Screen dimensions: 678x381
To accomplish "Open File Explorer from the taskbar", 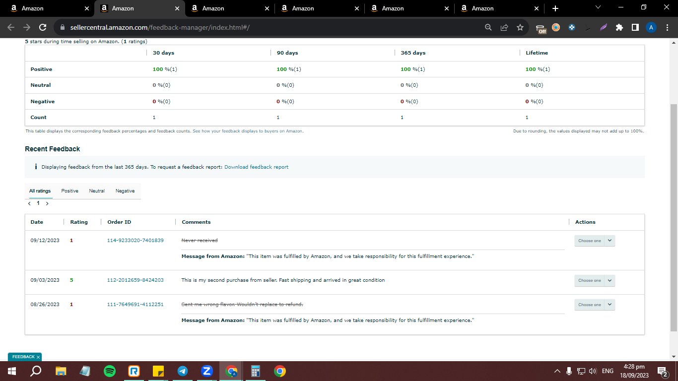I will 61,371.
